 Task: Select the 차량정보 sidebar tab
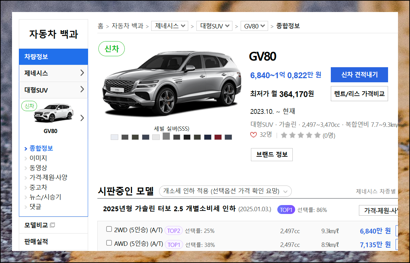point(53,57)
